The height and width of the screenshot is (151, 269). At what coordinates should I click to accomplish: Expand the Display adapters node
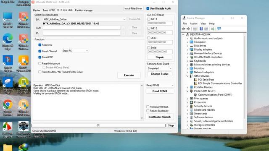pos(187,49)
